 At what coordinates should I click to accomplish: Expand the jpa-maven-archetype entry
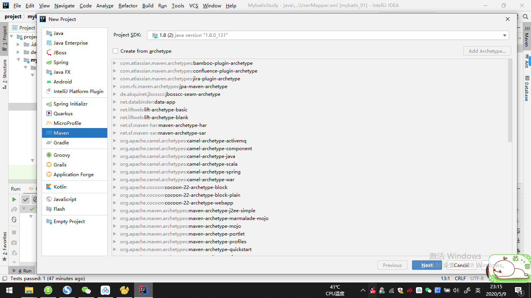(x=115, y=87)
